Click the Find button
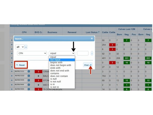 click(x=88, y=65)
